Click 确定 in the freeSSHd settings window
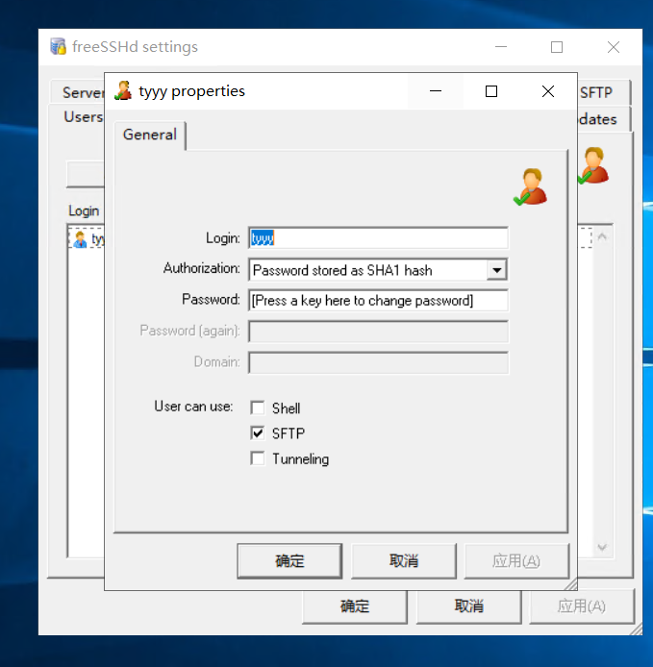This screenshot has height=667, width=653. pos(355,605)
